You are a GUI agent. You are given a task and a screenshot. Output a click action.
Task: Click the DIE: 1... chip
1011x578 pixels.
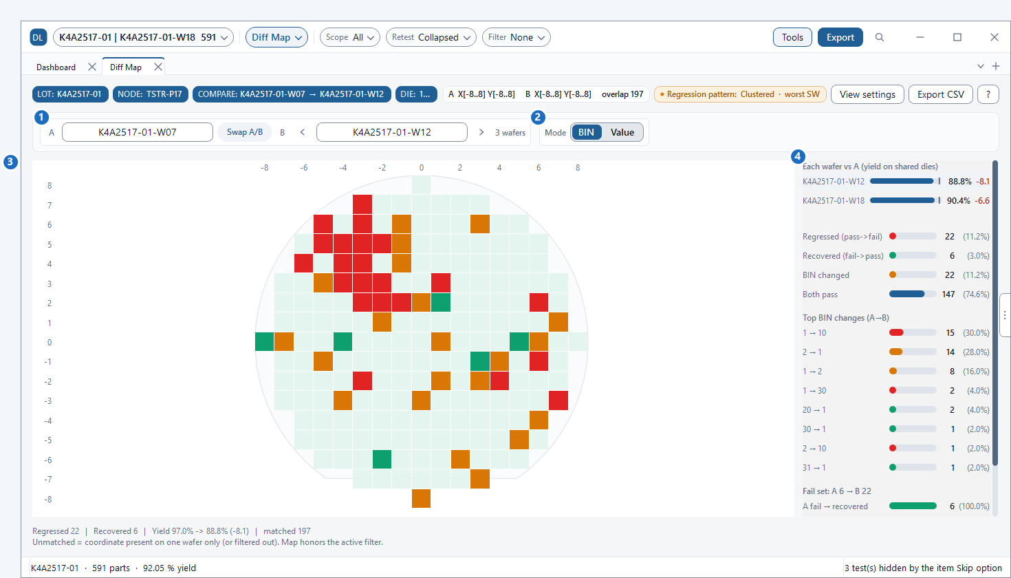tap(416, 94)
